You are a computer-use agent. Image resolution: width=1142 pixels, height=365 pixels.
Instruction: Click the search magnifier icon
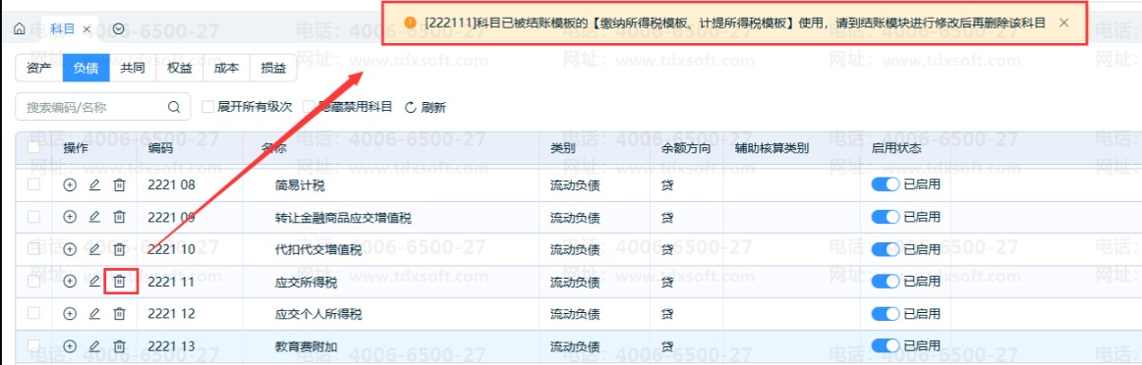[173, 107]
